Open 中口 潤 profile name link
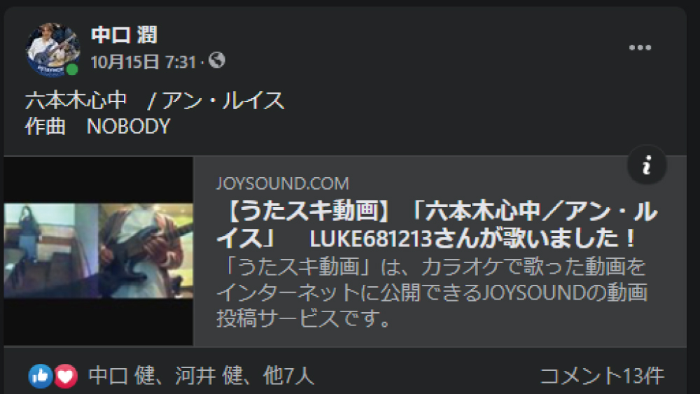This screenshot has height=394, width=700. point(124,35)
